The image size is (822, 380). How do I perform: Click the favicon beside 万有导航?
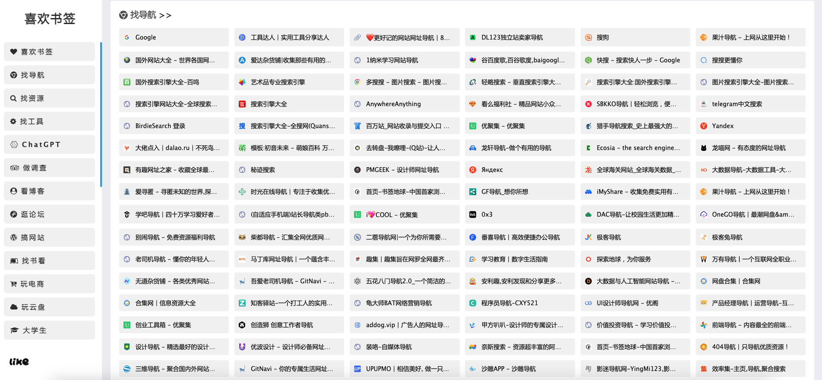pyautogui.click(x=704, y=259)
